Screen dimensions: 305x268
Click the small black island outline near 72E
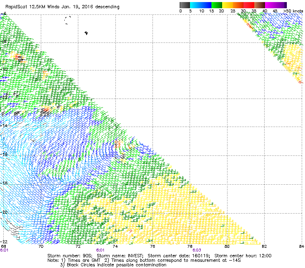pyautogui.click(x=86, y=33)
